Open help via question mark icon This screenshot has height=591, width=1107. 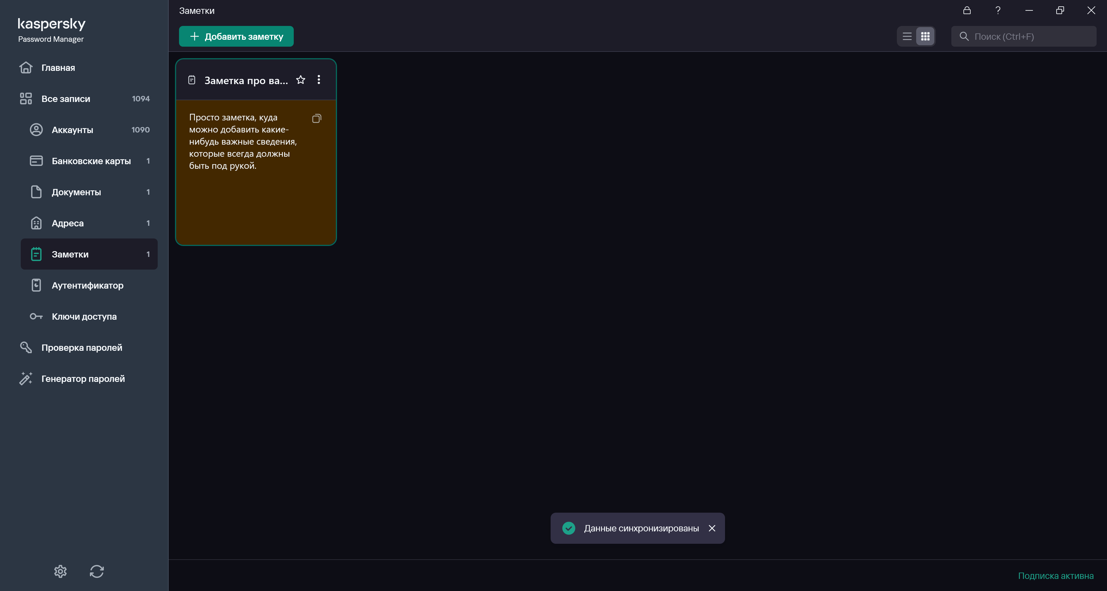pyautogui.click(x=998, y=10)
